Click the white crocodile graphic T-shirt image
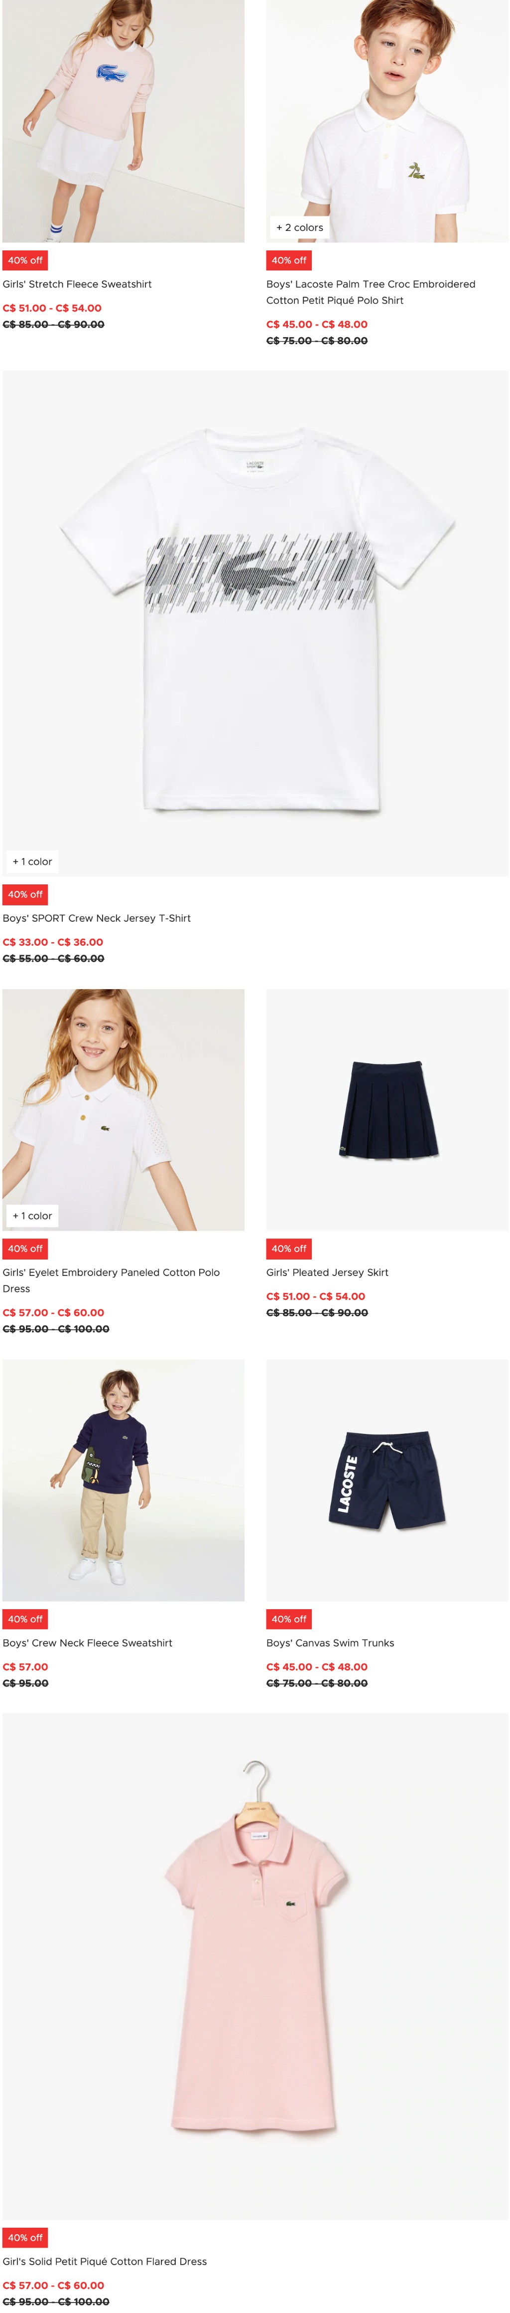Viewport: 510px width, 2313px height. [x=255, y=624]
